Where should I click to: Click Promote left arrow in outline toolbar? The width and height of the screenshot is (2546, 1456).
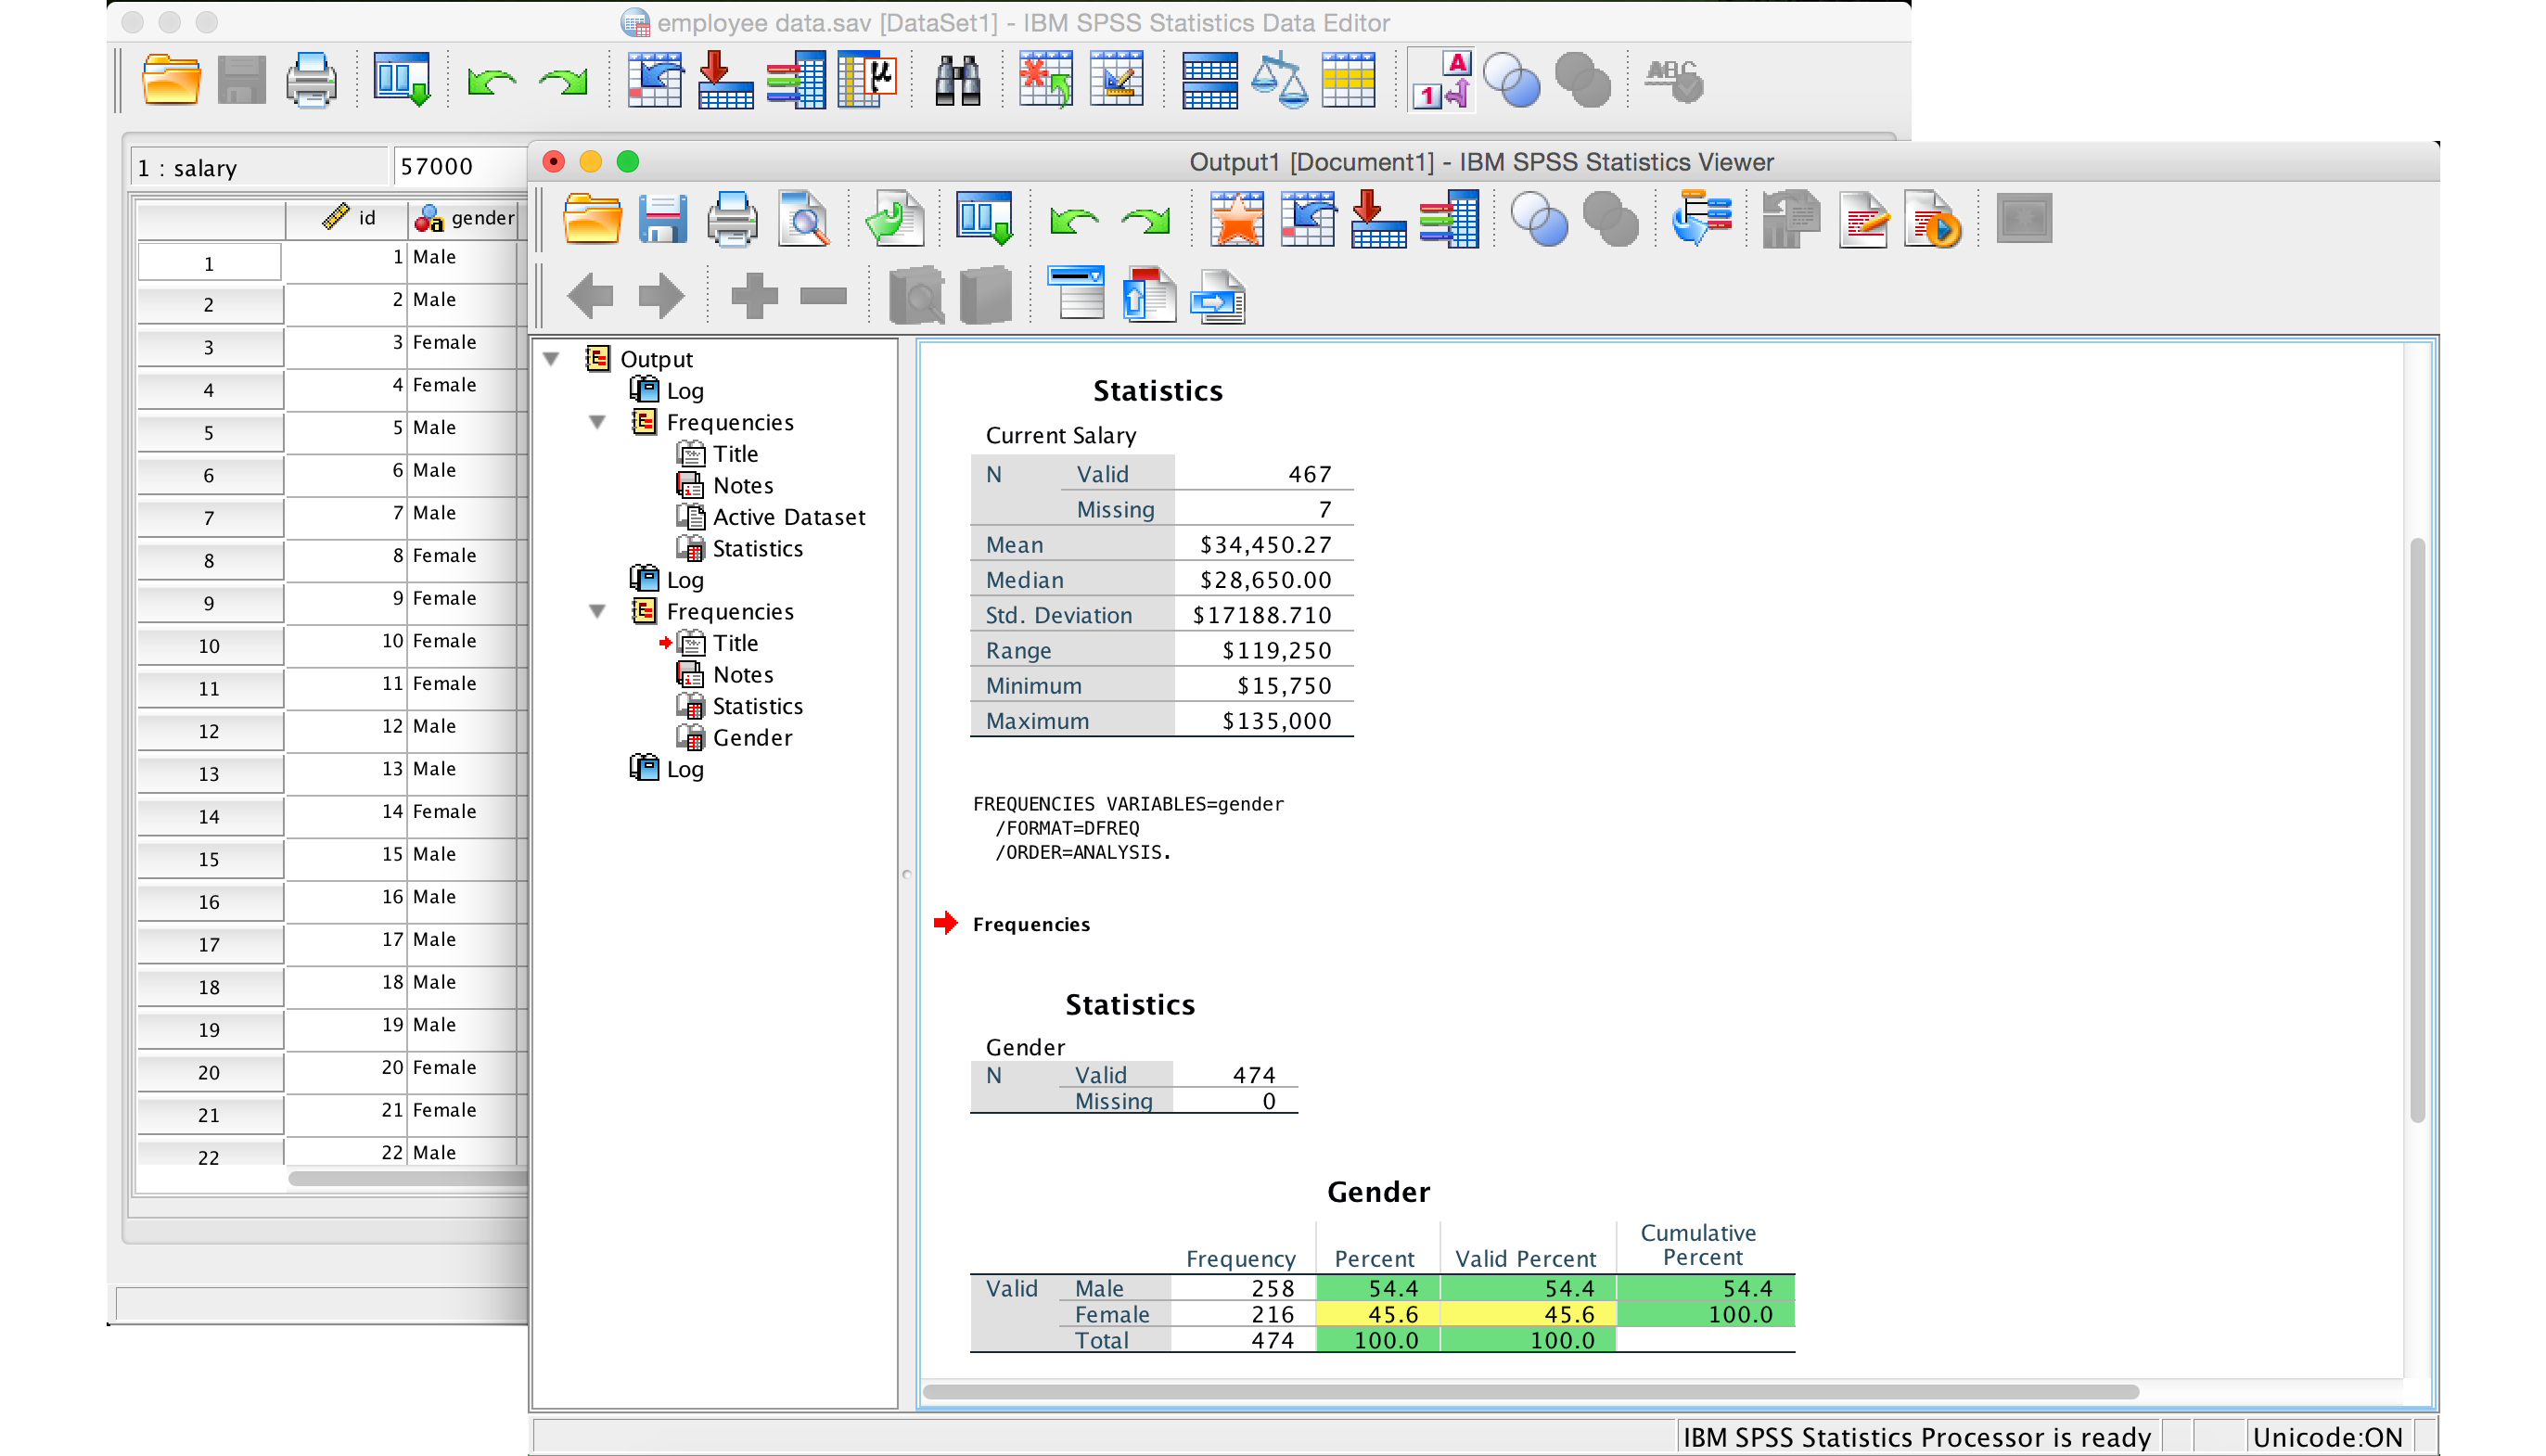(590, 295)
